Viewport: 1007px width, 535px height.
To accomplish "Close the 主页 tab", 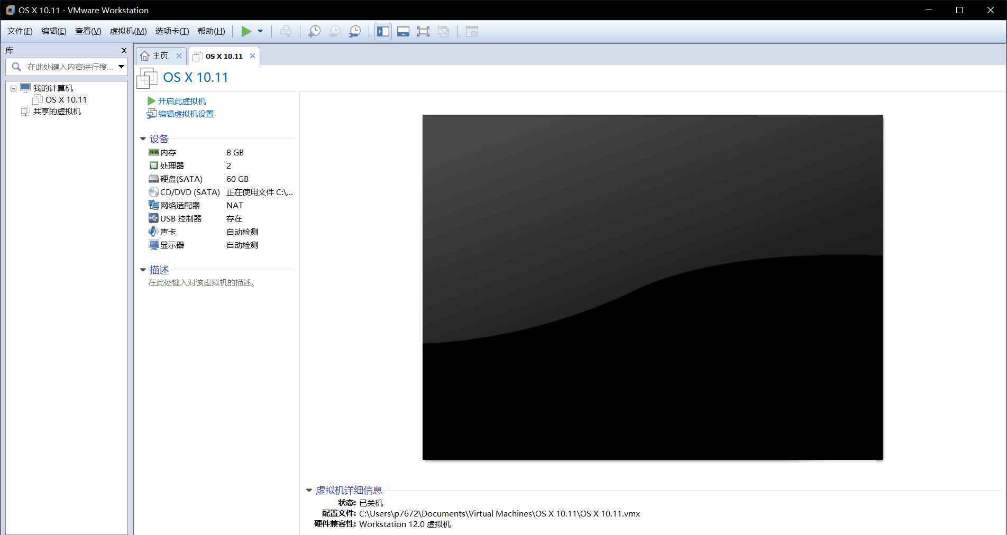I will 179,56.
